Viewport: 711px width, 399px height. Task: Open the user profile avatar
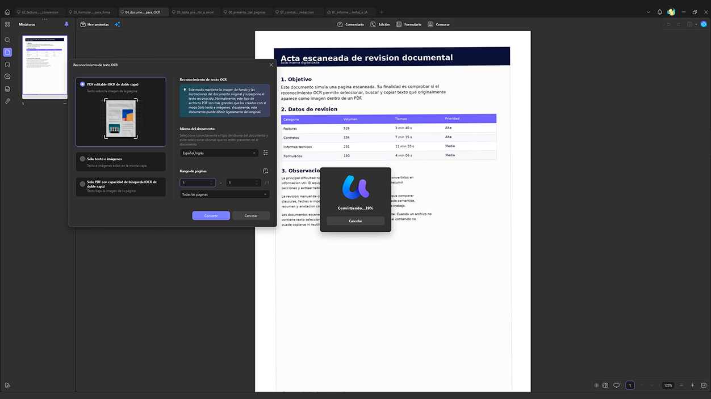click(x=671, y=12)
